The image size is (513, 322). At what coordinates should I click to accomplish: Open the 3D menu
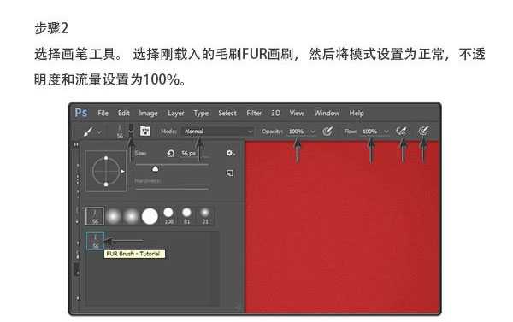click(x=275, y=113)
